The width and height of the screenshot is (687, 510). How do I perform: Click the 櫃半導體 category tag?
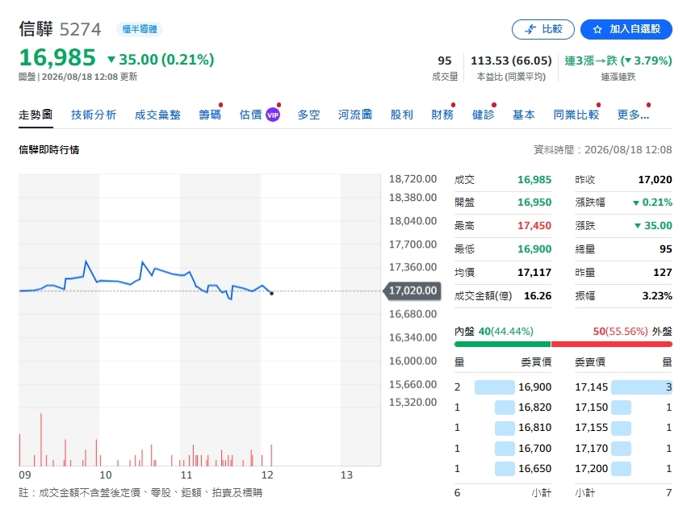point(140,29)
